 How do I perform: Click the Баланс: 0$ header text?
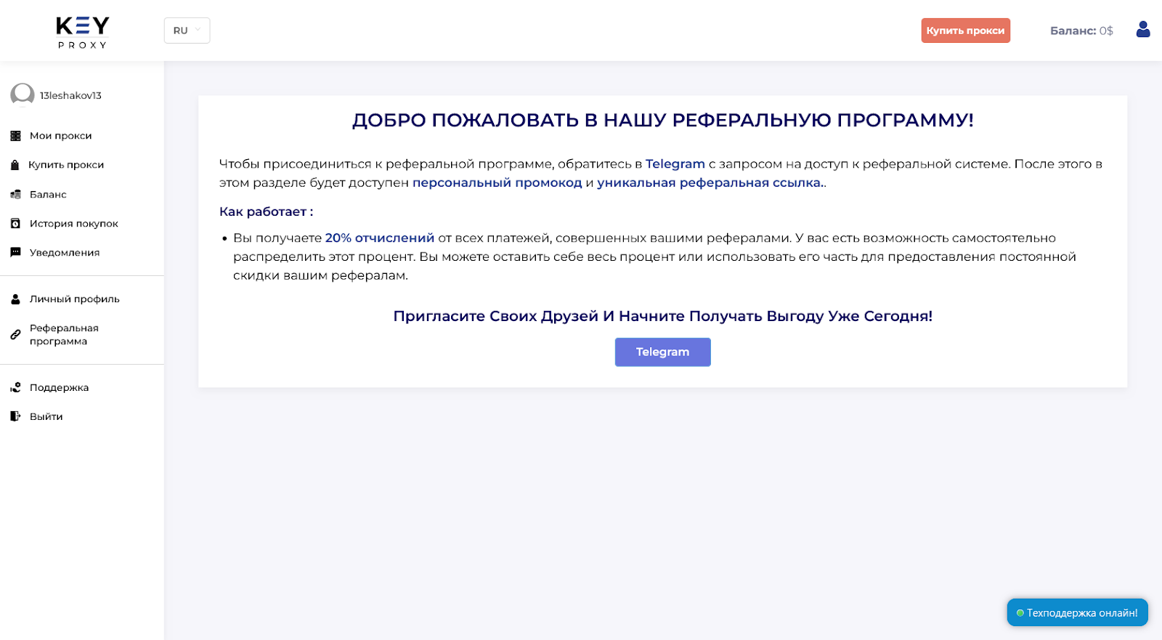1081,31
